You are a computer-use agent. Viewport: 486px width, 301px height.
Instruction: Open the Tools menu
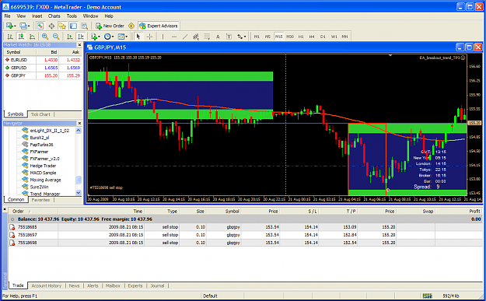click(x=72, y=16)
